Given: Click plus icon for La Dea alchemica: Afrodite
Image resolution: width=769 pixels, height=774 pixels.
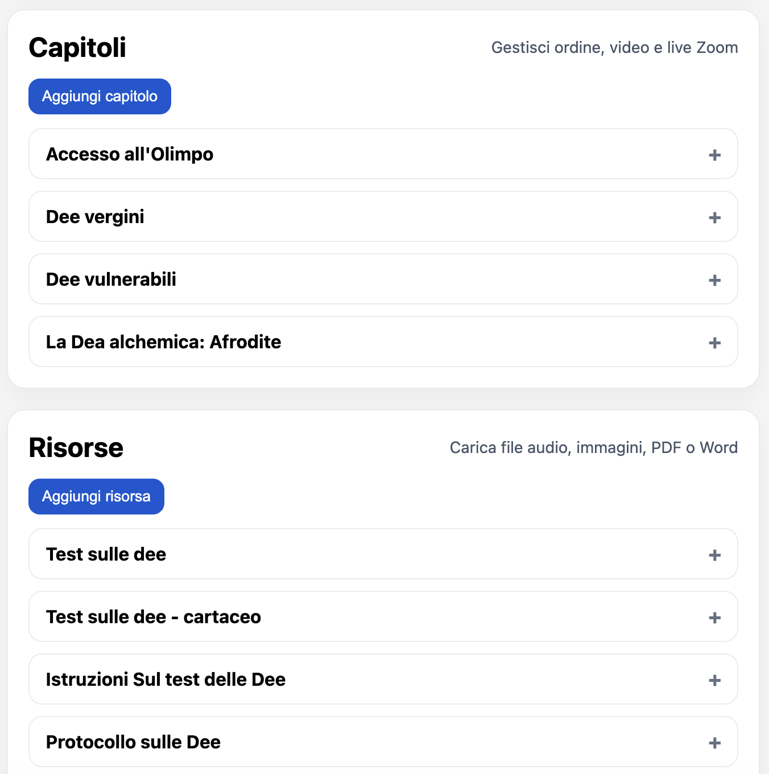Looking at the screenshot, I should coord(715,343).
